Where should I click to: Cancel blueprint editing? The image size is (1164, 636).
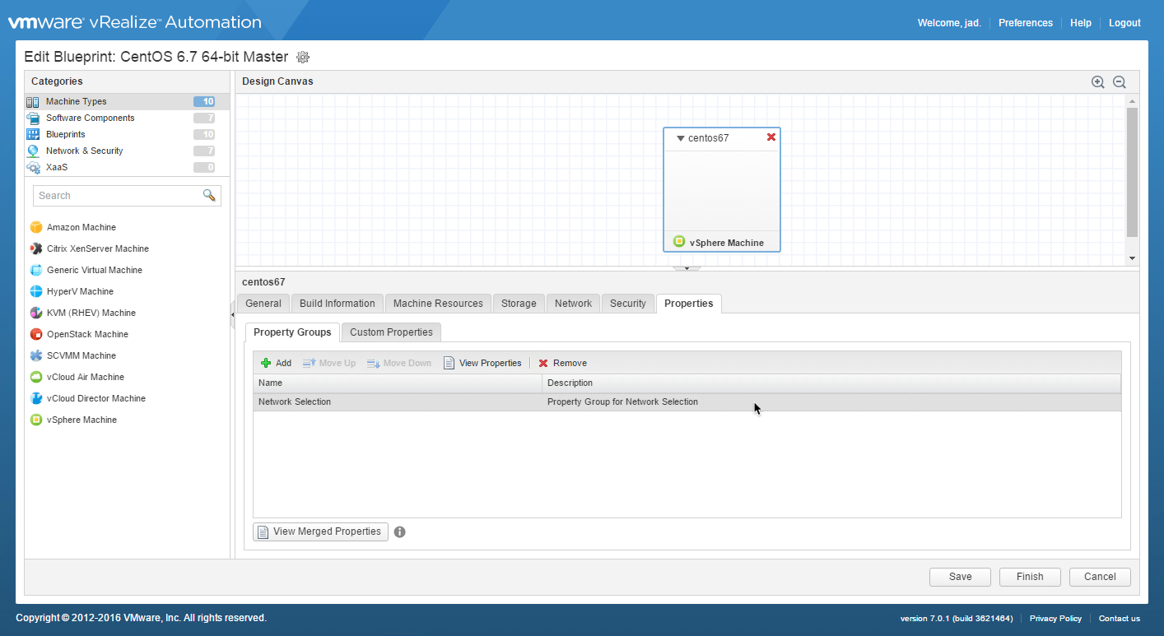tap(1100, 577)
